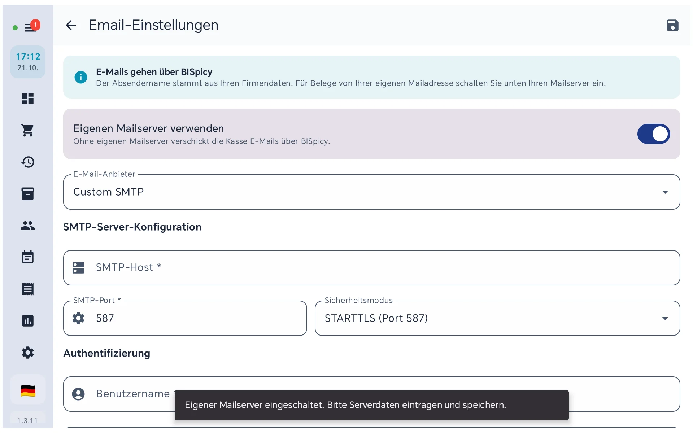Open the archive box icon in sidebar

pos(28,194)
